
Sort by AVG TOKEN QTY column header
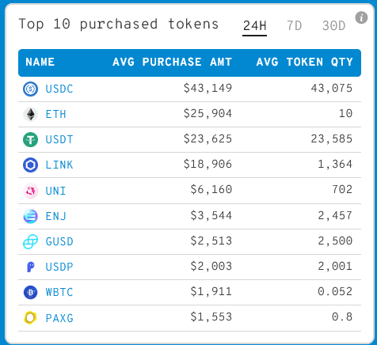[305, 63]
